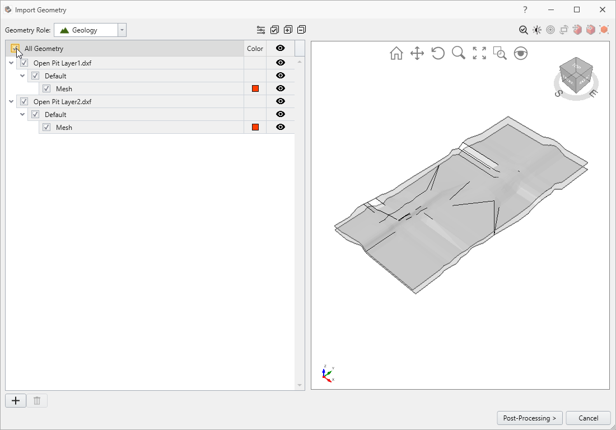Toggle the lighting brightness icon
This screenshot has height=430, width=616.
[x=537, y=30]
